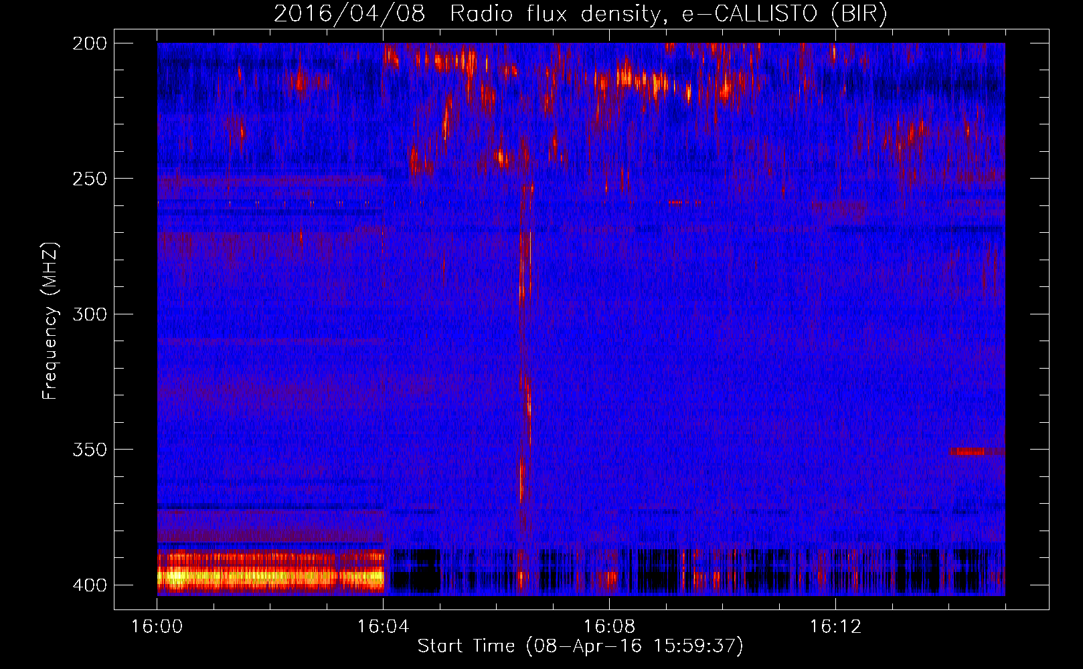Click the Frequency (MHZ) axis label
1083x669 pixels.
point(50,320)
